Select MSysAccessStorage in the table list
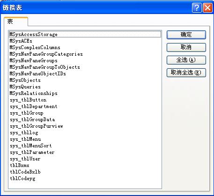Screen dimensions: 214x196 pos(85,34)
